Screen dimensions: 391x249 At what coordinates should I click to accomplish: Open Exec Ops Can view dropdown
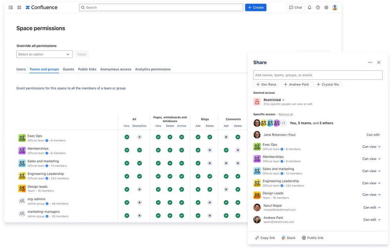tap(371, 147)
